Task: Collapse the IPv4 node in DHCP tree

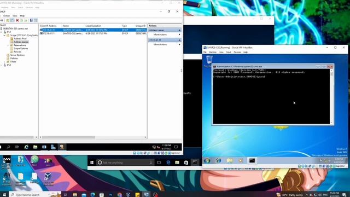Action: (x=1, y=32)
